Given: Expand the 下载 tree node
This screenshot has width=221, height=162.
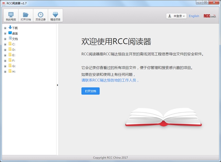Looking at the screenshot, I should point(5,28).
